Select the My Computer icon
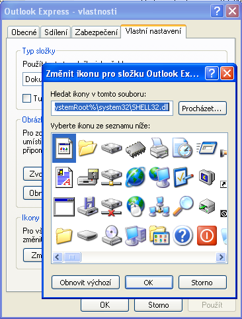242x319 pixels. 136,236
